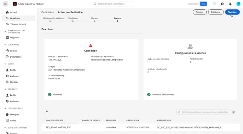This screenshot has width=243, height=134.
Task: Click the Destinations sidebar icon
Action: pos(7,57)
